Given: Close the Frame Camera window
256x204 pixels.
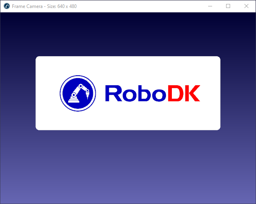Looking at the screenshot, I should (246, 6).
